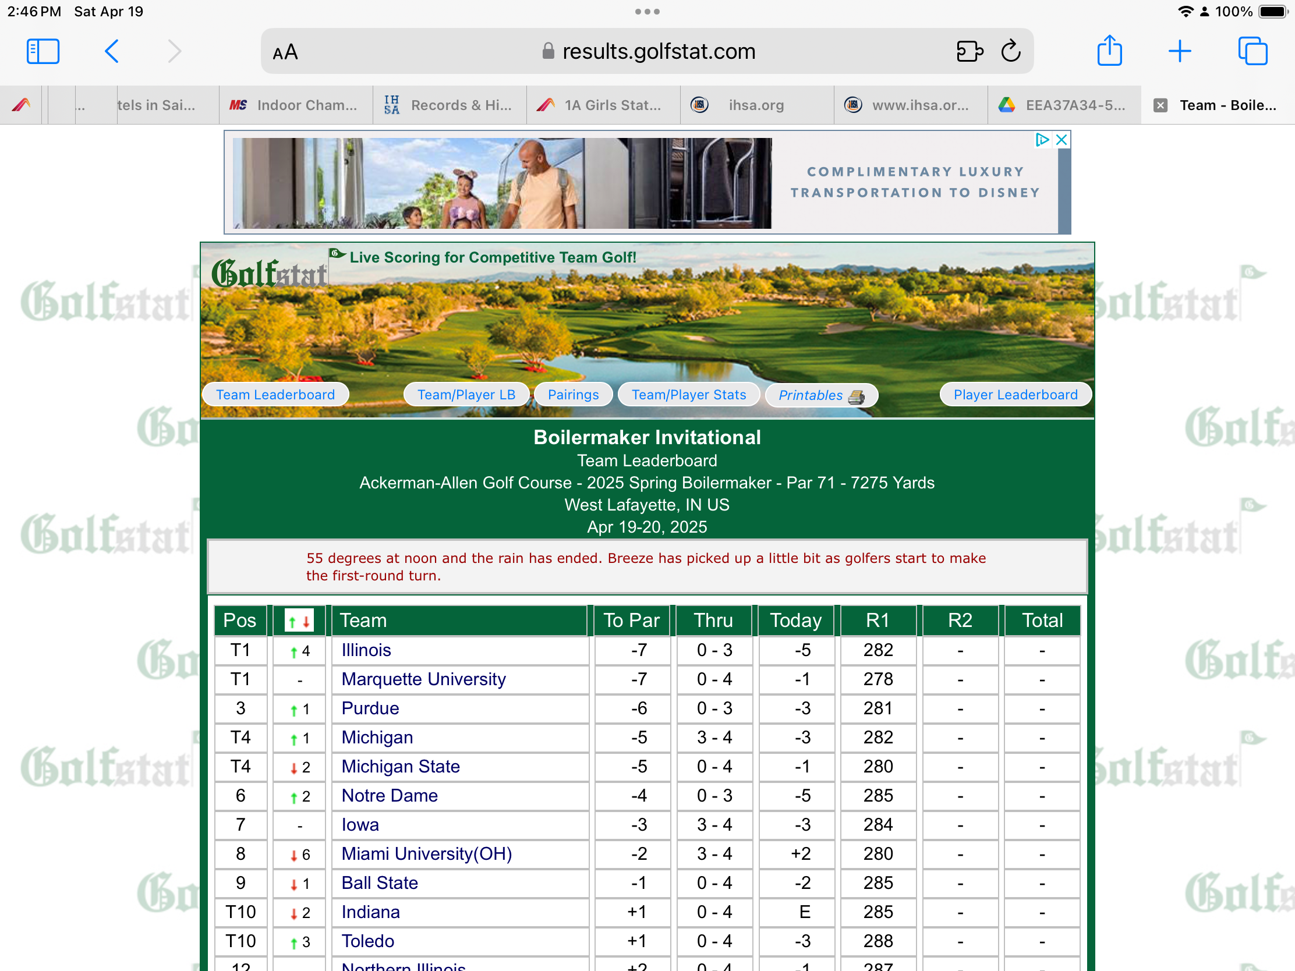Open Team/Player Stats page

click(688, 395)
